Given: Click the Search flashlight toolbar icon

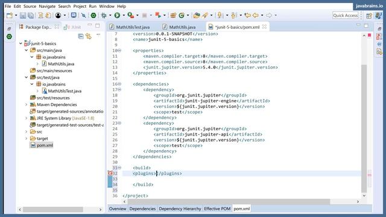Looking at the screenshot, I should (x=205, y=16).
